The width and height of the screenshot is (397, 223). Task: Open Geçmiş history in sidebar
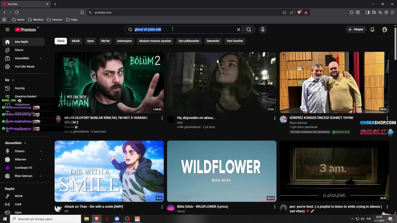[24, 88]
